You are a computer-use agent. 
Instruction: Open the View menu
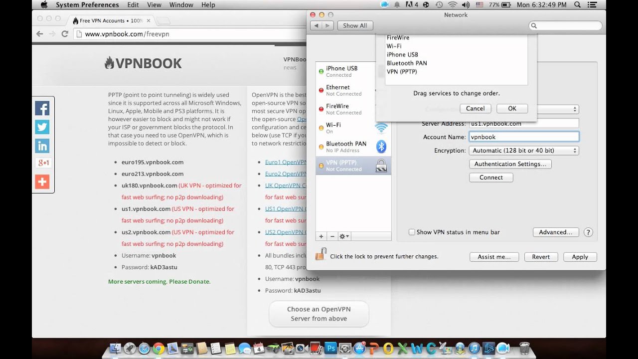pos(154,5)
